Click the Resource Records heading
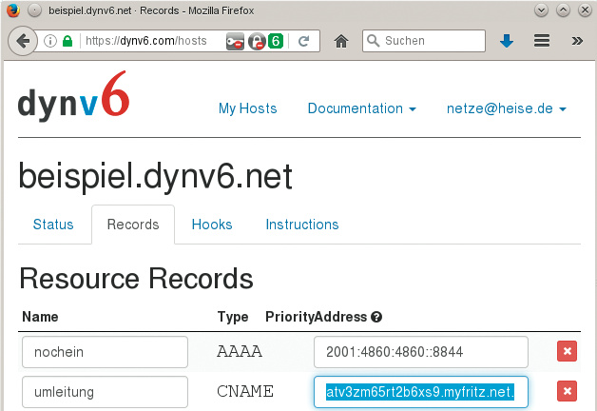The height and width of the screenshot is (411, 597). click(x=136, y=279)
